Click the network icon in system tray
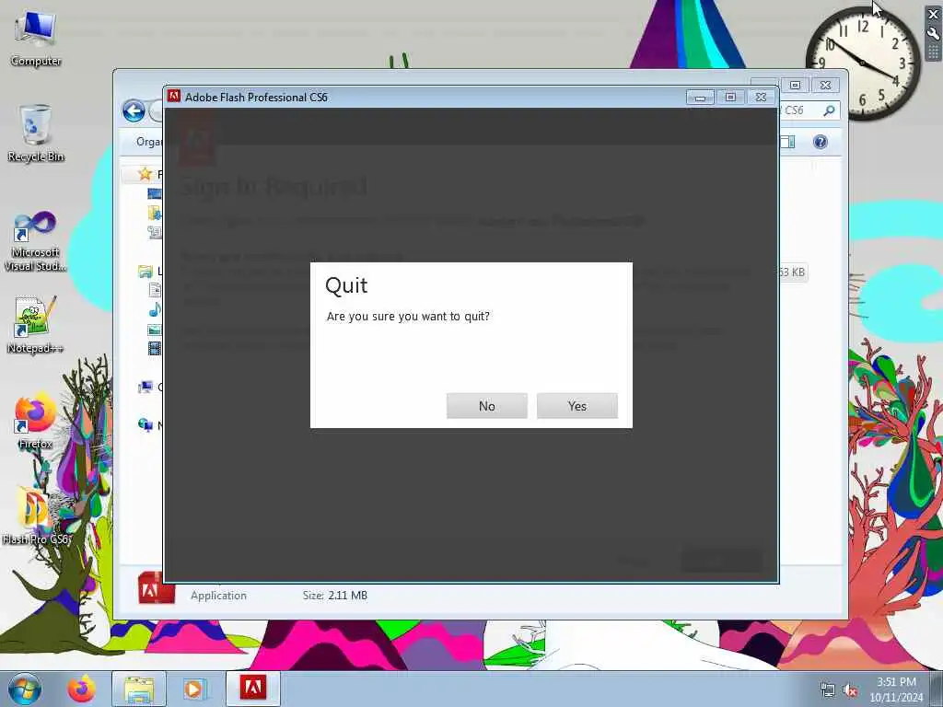 (x=828, y=690)
